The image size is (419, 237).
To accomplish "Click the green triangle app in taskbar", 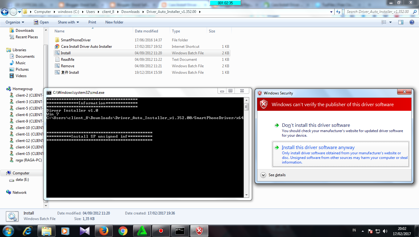I will tap(142, 231).
